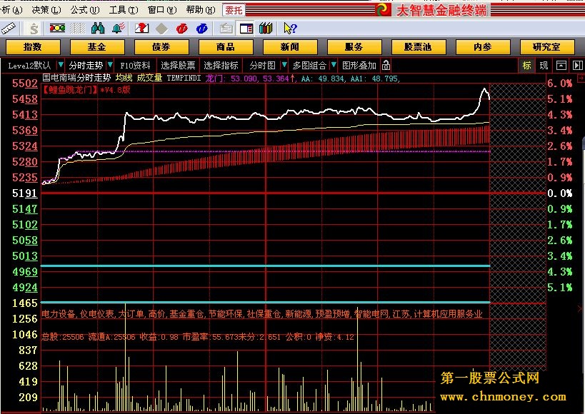
Task: Open the traffic light signal icon
Action: coord(57,28)
